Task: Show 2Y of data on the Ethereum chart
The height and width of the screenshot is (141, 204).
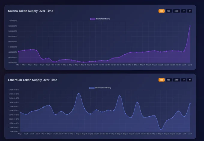Action: (x=190, y=80)
